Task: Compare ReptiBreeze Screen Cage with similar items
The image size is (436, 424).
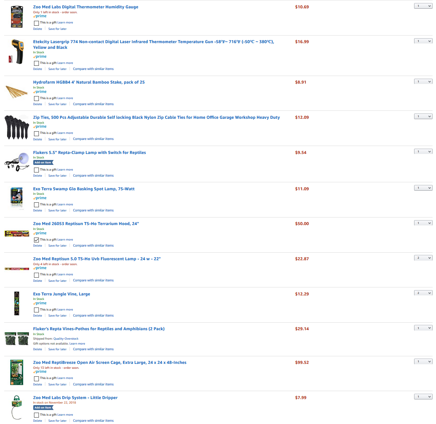Action: point(93,384)
